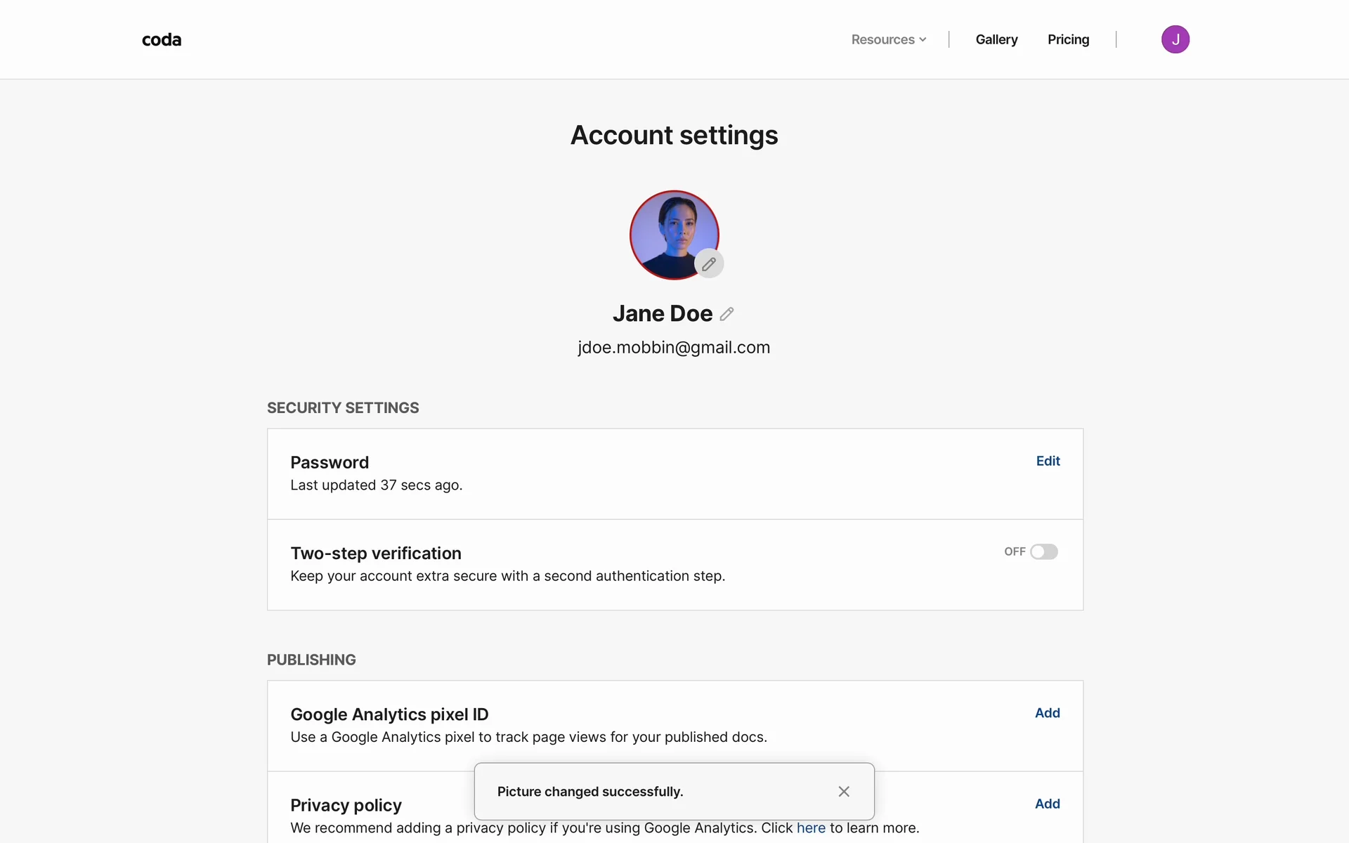
Task: Click the Password row heading
Action: [x=330, y=463]
